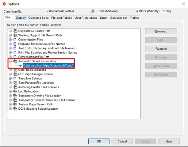Expand Help and Miscellaneous File Names
This screenshot has width=188, height=147.
(x=10, y=44)
